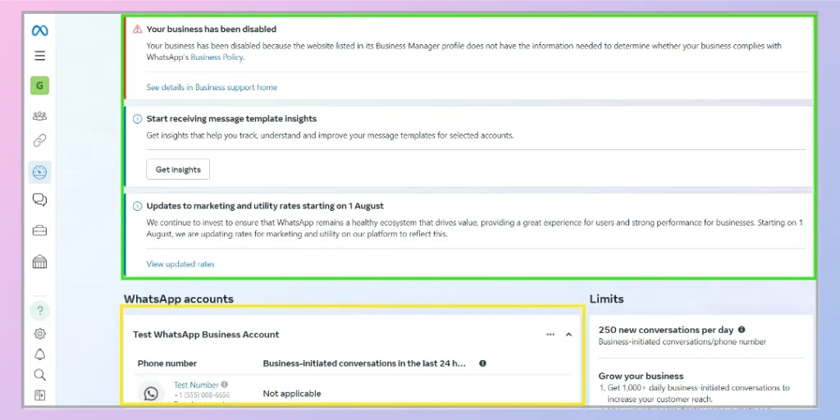Open the dashboard gauge icon

[x=39, y=172]
